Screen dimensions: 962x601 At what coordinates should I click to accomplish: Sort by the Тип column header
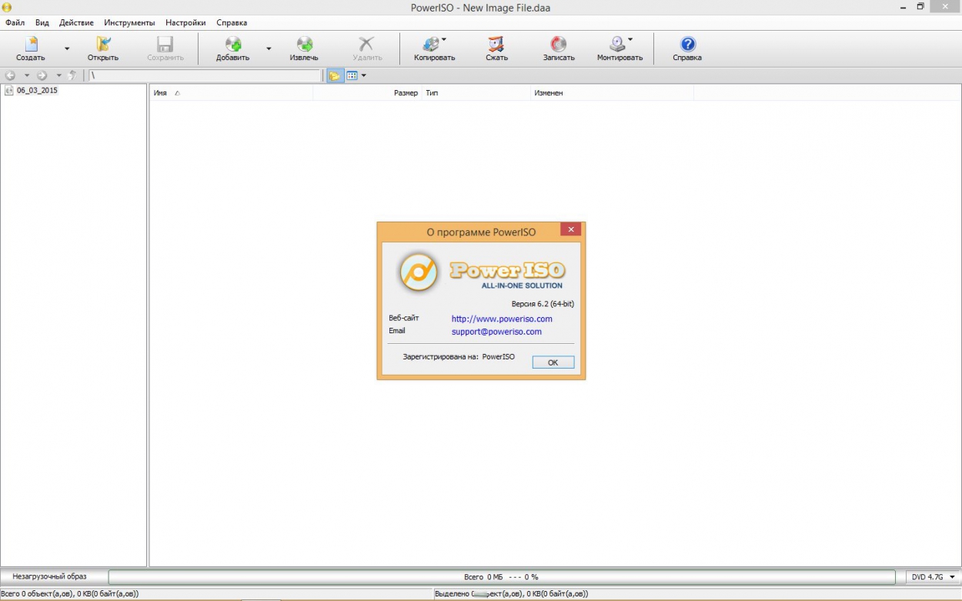coord(476,93)
